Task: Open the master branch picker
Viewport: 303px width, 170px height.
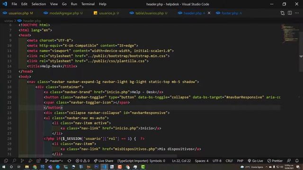Action: pos(53,161)
